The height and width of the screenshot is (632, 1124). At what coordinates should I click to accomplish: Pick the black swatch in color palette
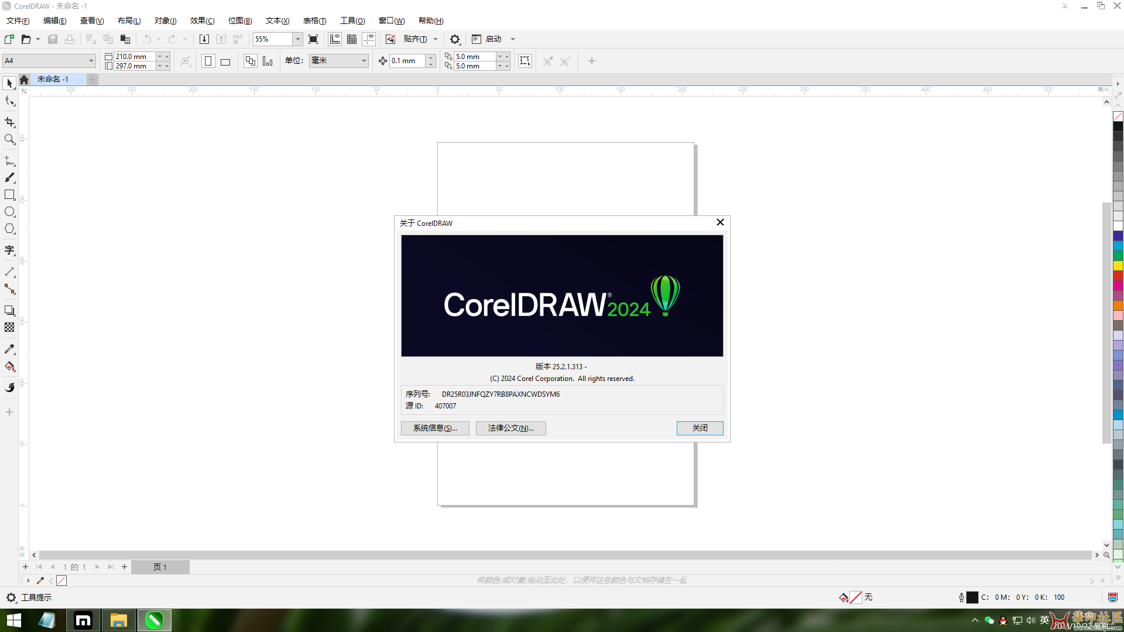point(1118,126)
